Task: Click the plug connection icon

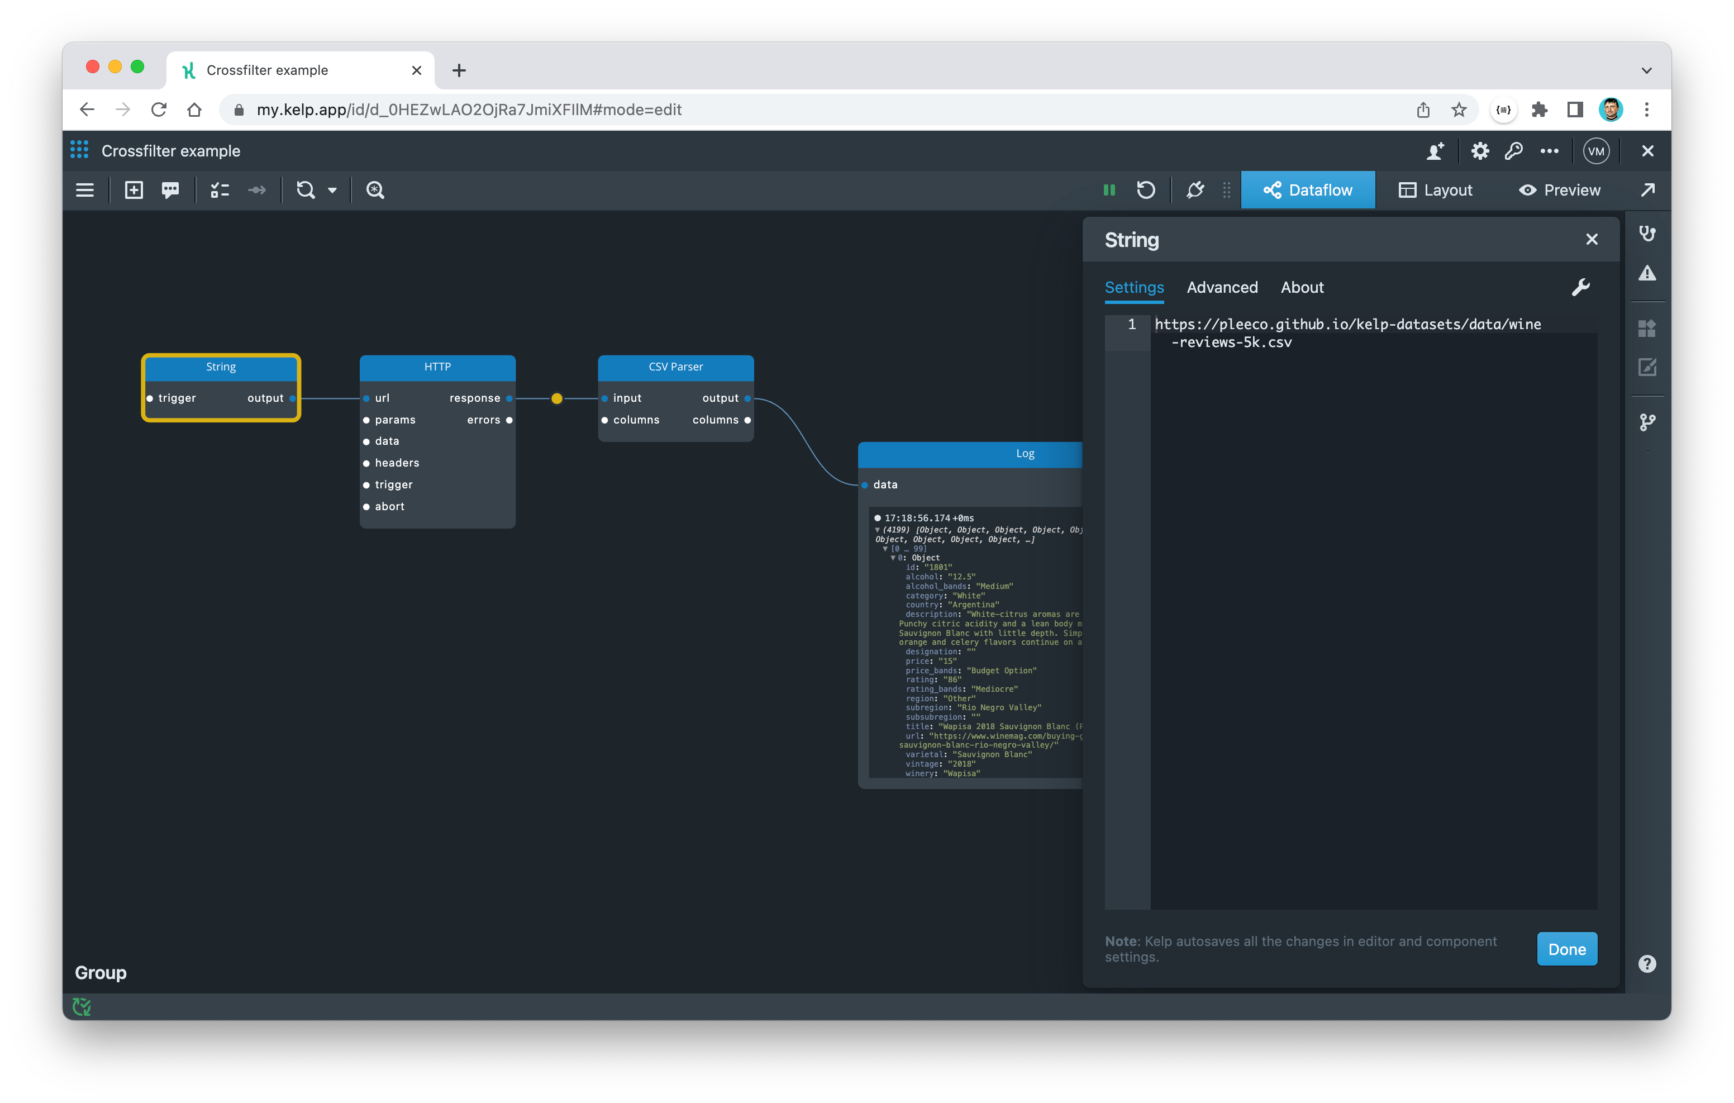Action: [x=1195, y=190]
